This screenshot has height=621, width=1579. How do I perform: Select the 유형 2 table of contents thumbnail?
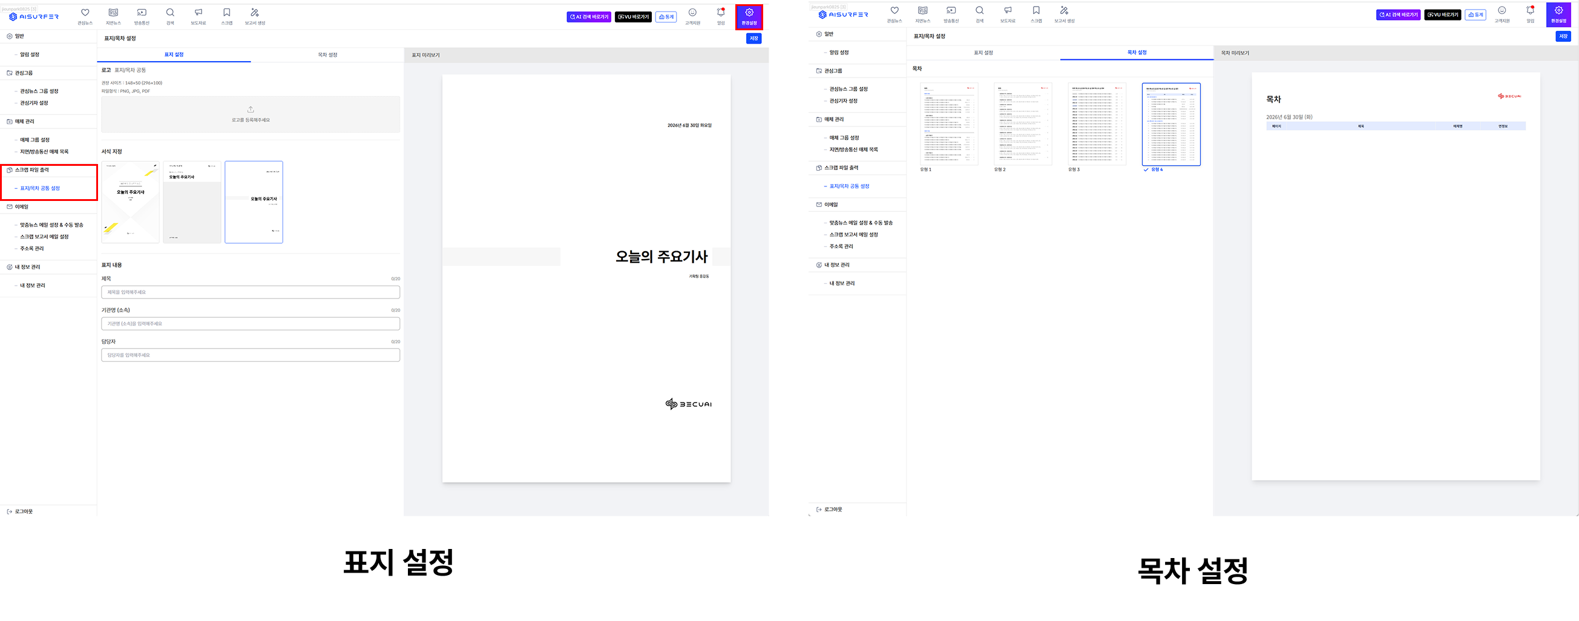tap(1022, 125)
